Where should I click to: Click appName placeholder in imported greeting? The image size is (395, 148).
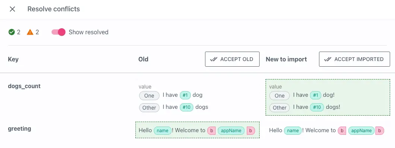tap(362, 131)
